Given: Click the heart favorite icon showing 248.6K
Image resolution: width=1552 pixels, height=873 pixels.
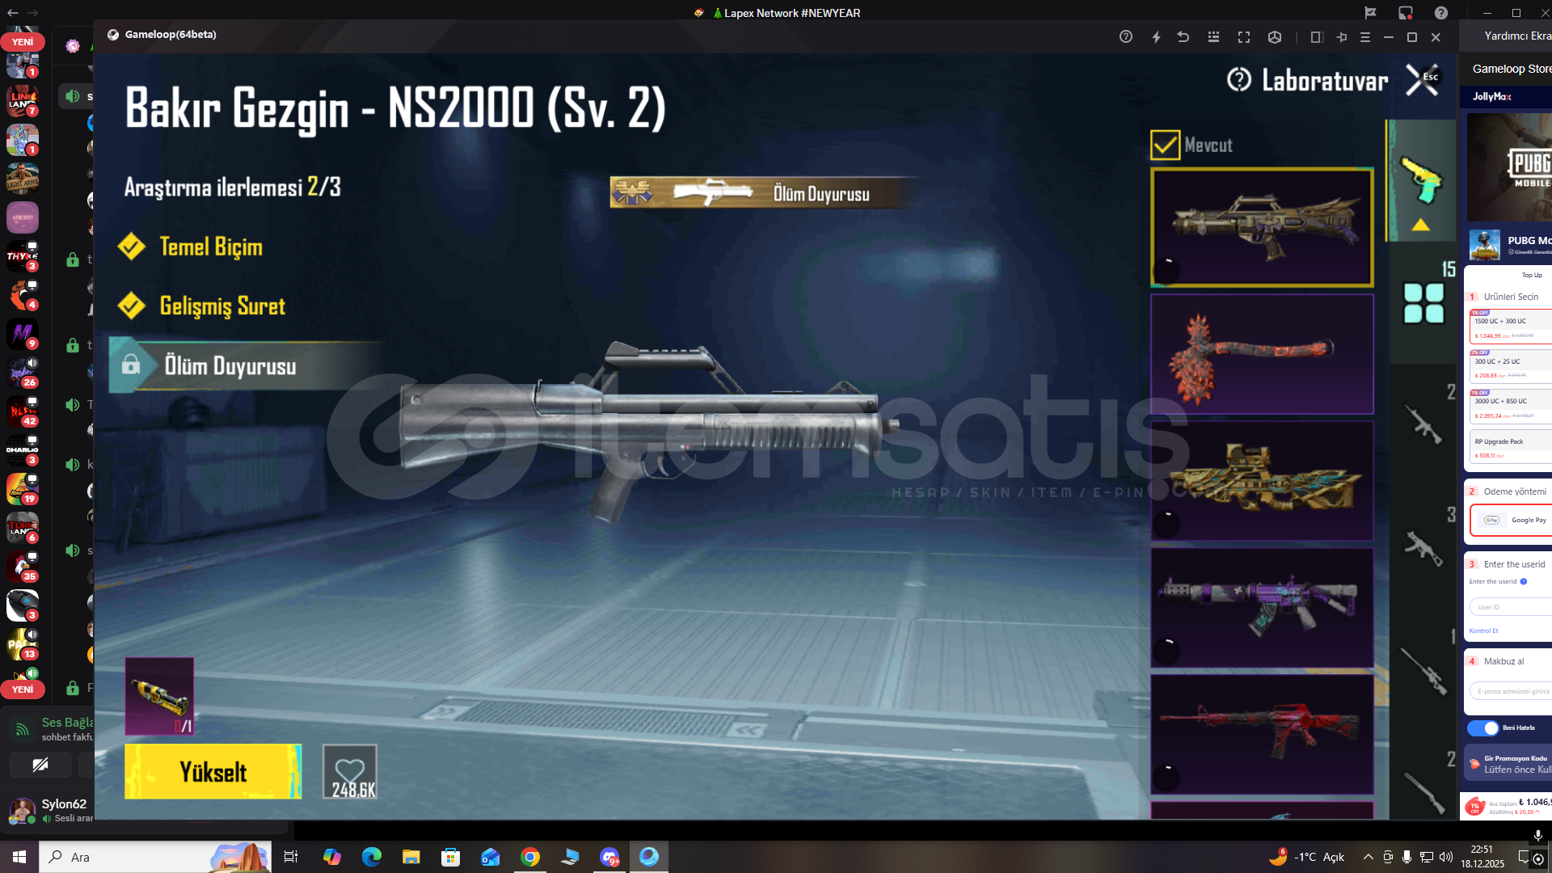Looking at the screenshot, I should [350, 771].
